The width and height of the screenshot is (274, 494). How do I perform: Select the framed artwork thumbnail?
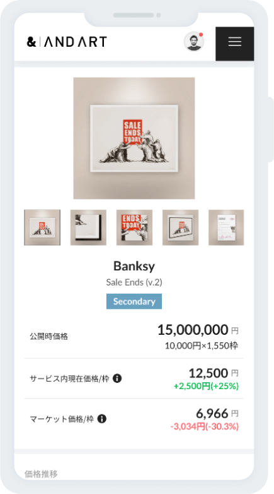180,227
